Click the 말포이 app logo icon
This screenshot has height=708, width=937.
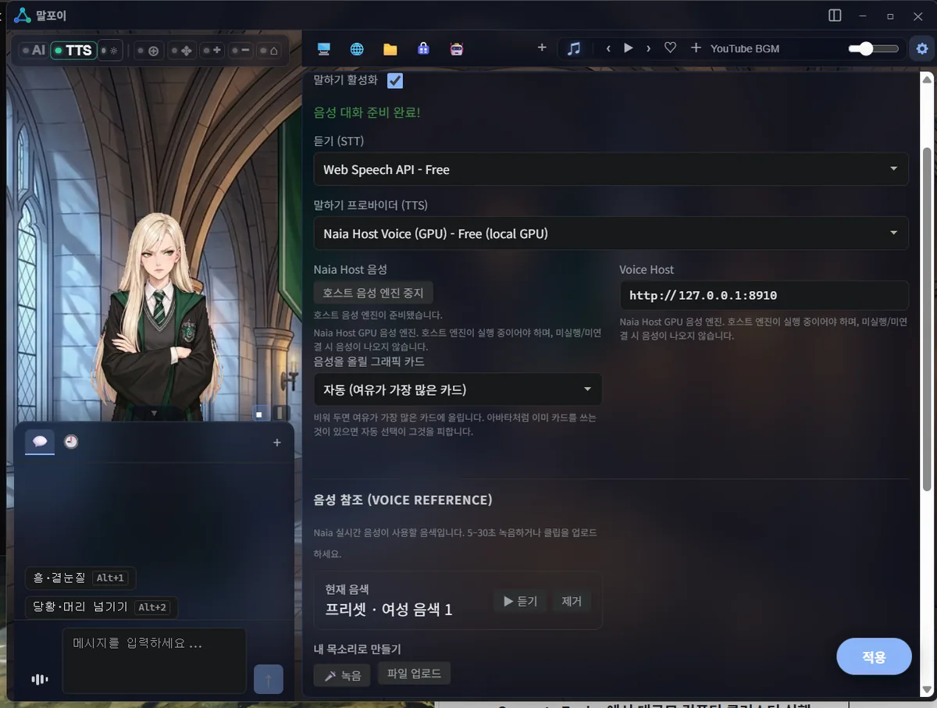pos(23,15)
